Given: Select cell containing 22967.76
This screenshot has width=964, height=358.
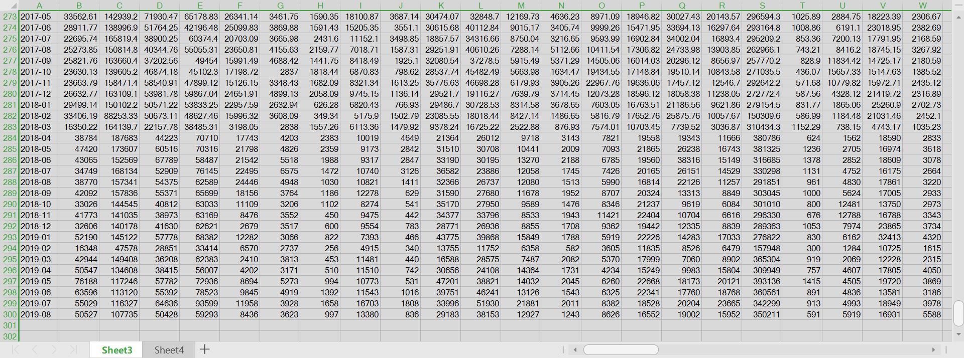Looking at the screenshot, I should click(601, 83).
